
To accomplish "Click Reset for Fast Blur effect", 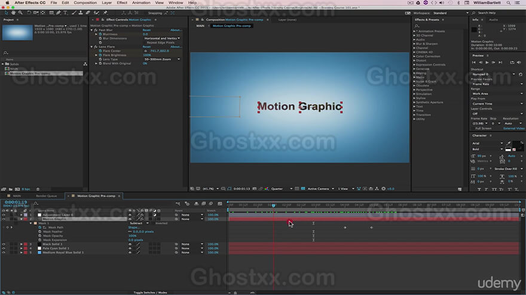I will click(x=146, y=30).
